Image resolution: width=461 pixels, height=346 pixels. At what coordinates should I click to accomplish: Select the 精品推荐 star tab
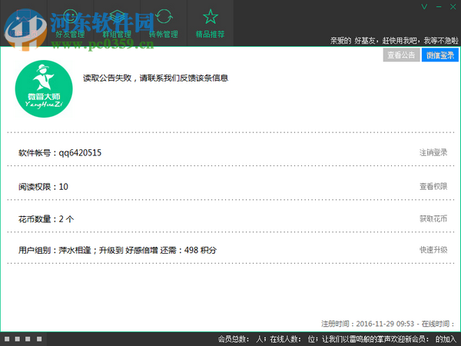point(211,23)
